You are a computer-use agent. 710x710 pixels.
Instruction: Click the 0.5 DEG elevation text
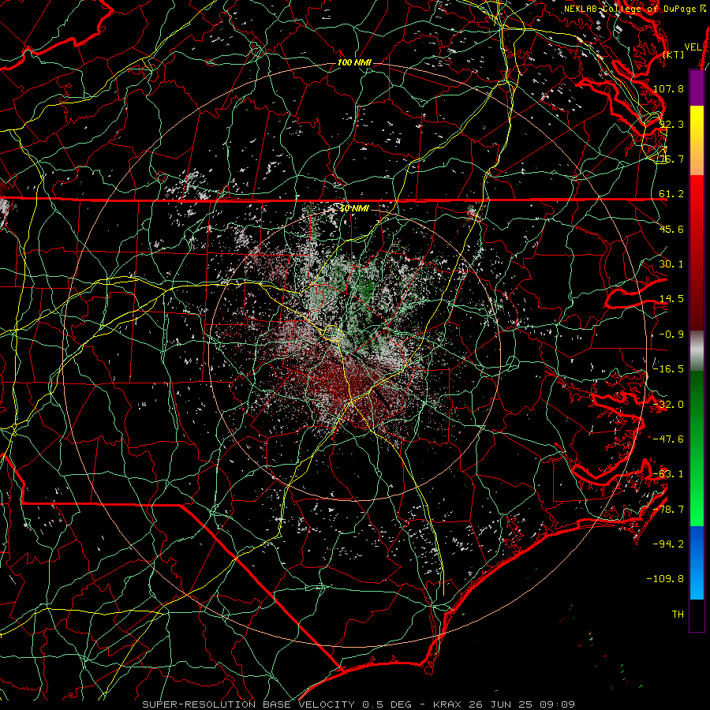[387, 704]
